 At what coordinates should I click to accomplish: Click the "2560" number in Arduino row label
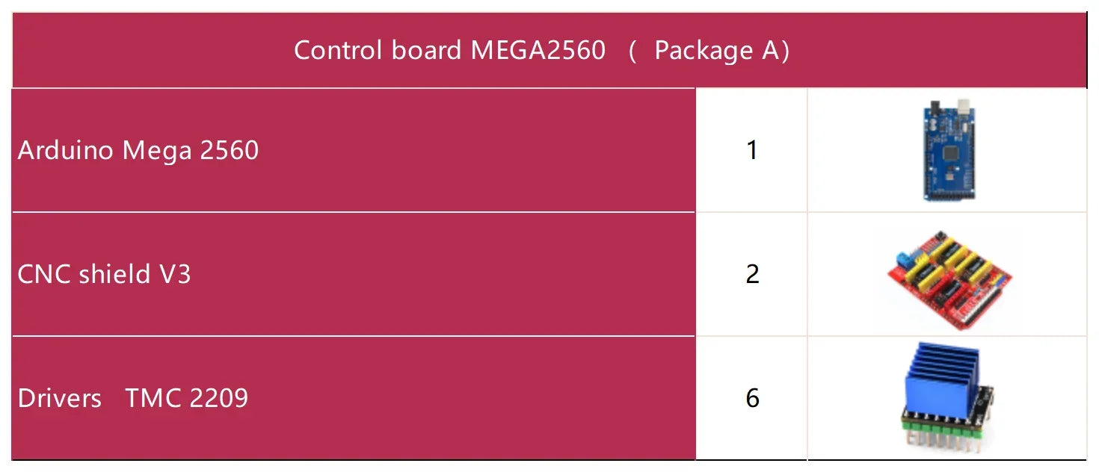[x=230, y=150]
